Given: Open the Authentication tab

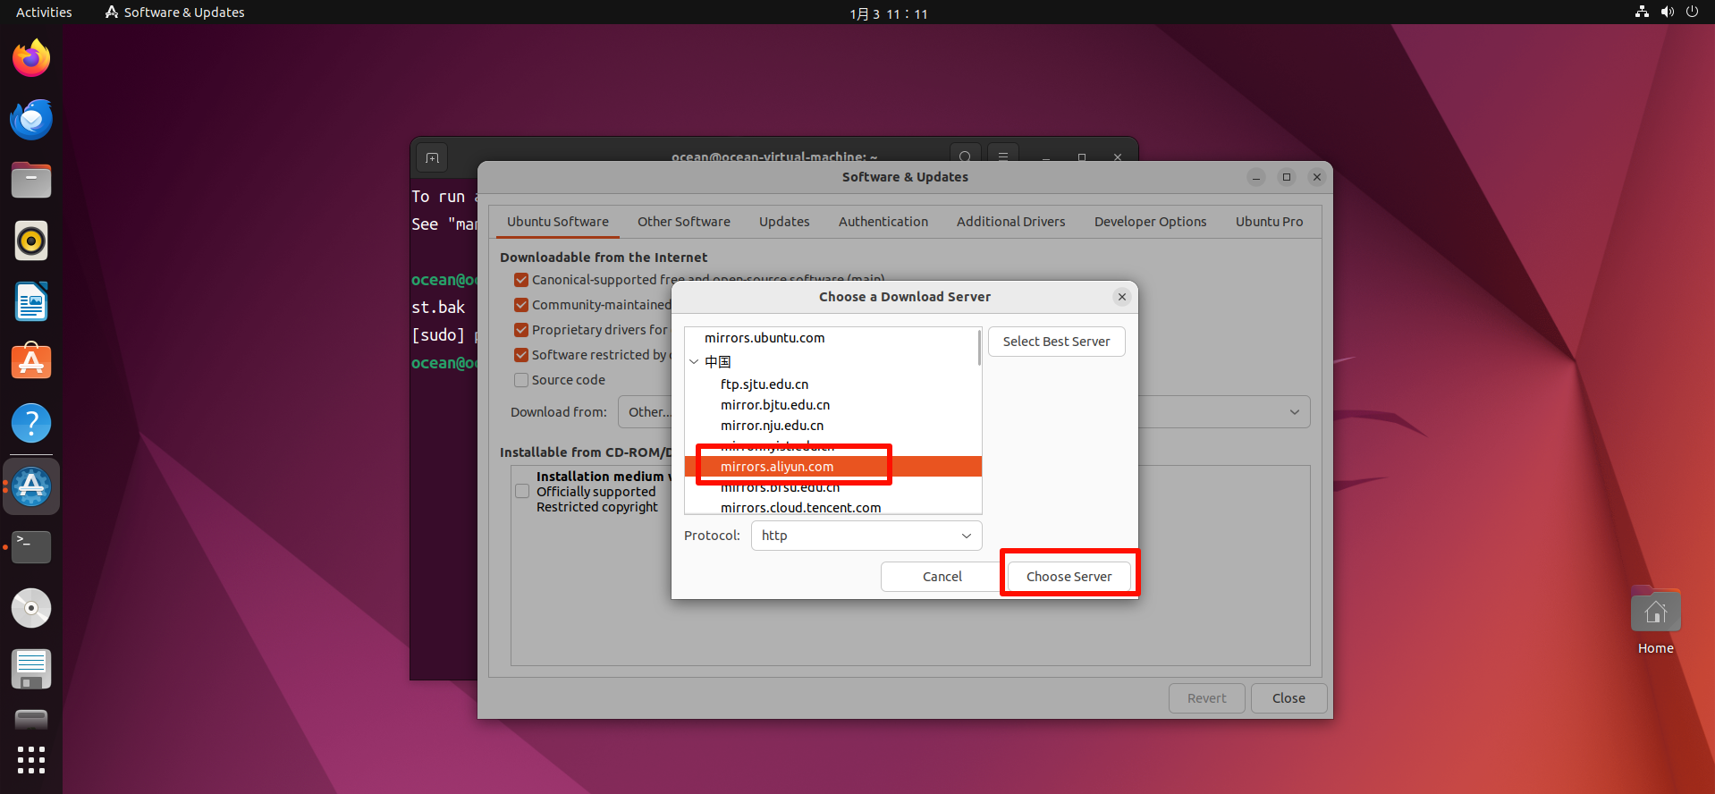Looking at the screenshot, I should (x=883, y=222).
